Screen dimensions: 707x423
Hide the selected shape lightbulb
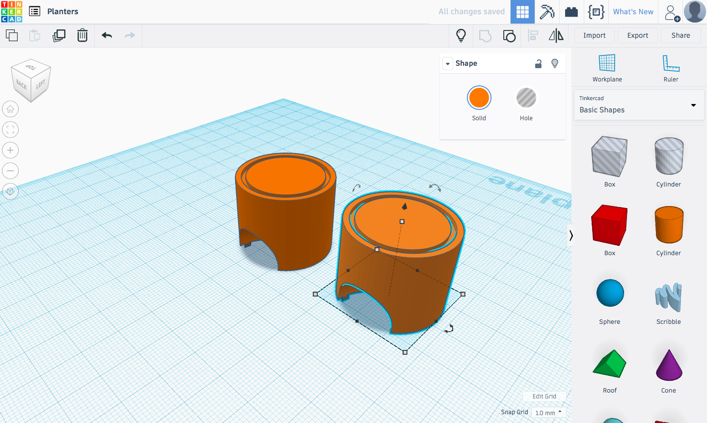[555, 63]
